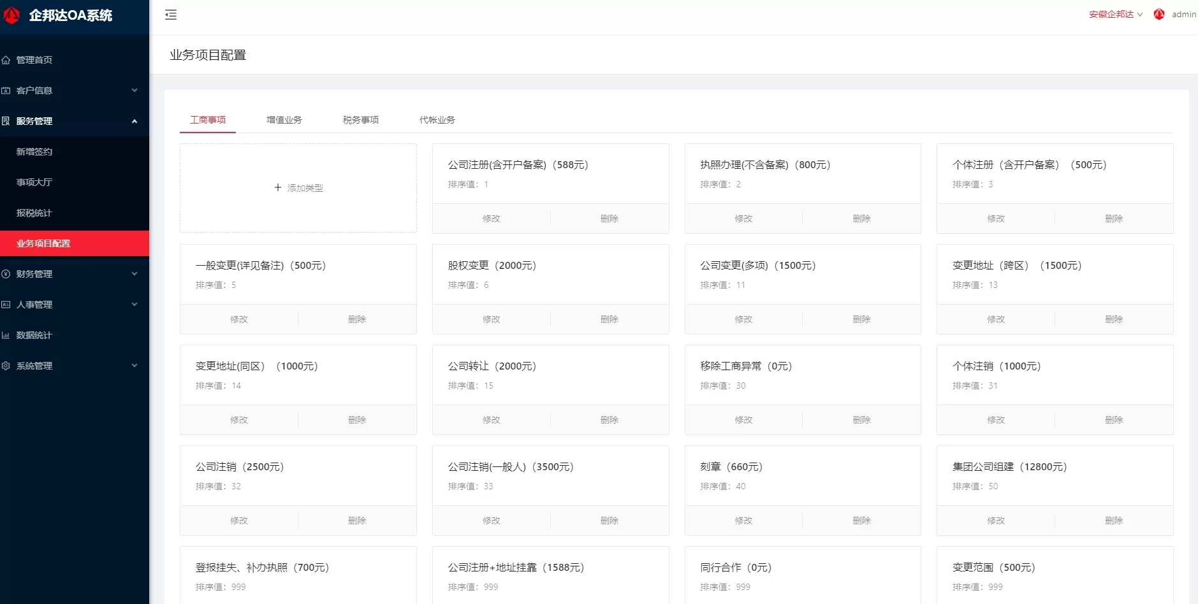The width and height of the screenshot is (1198, 604).
Task: Click the 数据统计 bar chart icon
Action: tap(6, 335)
